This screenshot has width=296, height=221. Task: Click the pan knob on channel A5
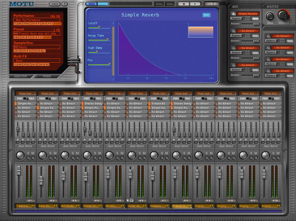[110, 156]
